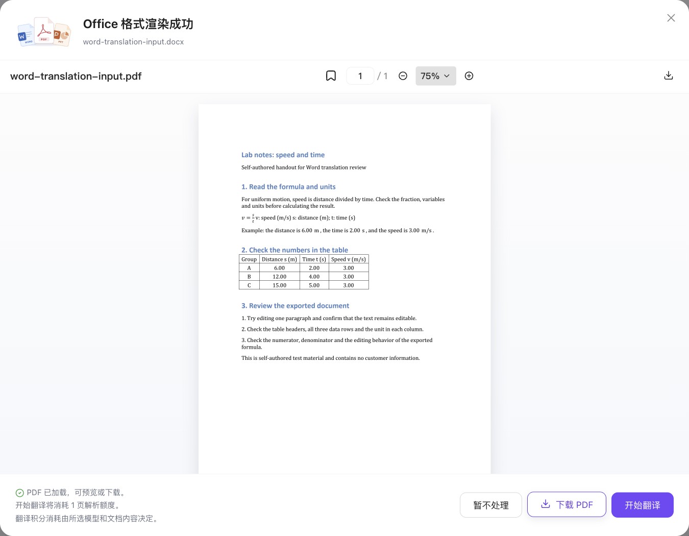
Task: Click the 'Distance s (m)' table header
Action: tap(279, 259)
